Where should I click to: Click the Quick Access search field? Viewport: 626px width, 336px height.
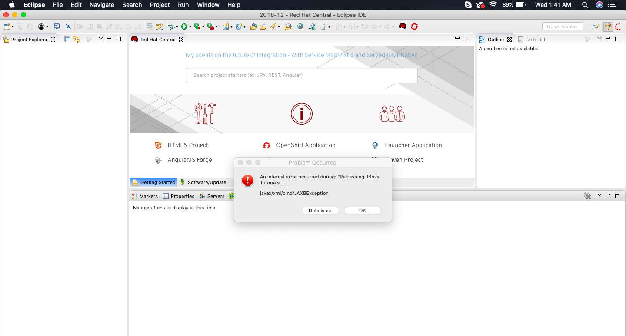coord(563,26)
